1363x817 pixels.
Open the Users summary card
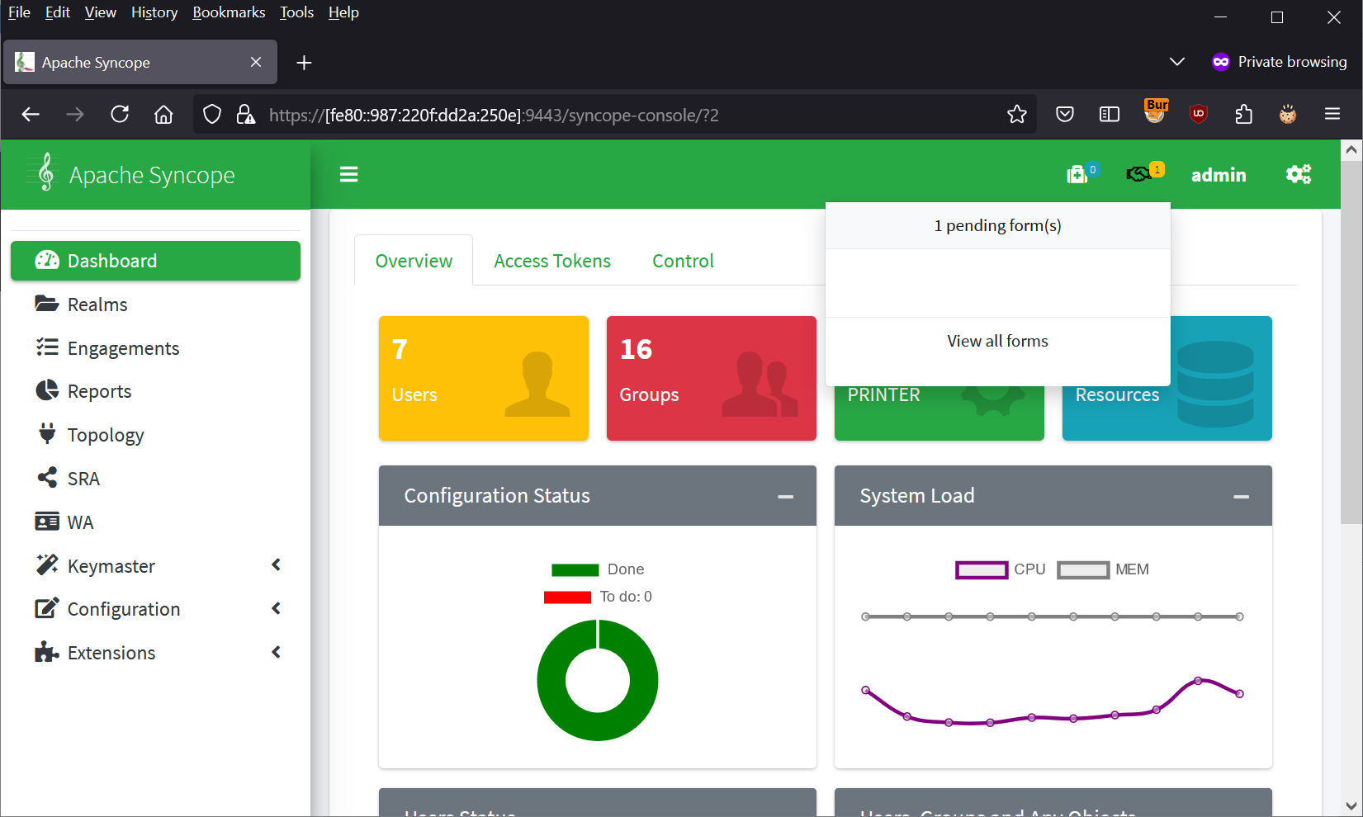point(484,378)
